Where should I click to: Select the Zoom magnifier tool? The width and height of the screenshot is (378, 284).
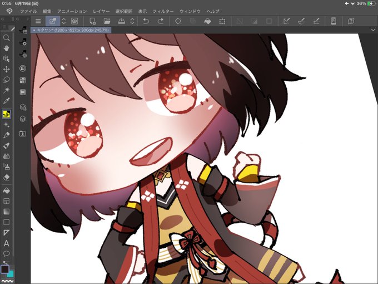(7, 38)
